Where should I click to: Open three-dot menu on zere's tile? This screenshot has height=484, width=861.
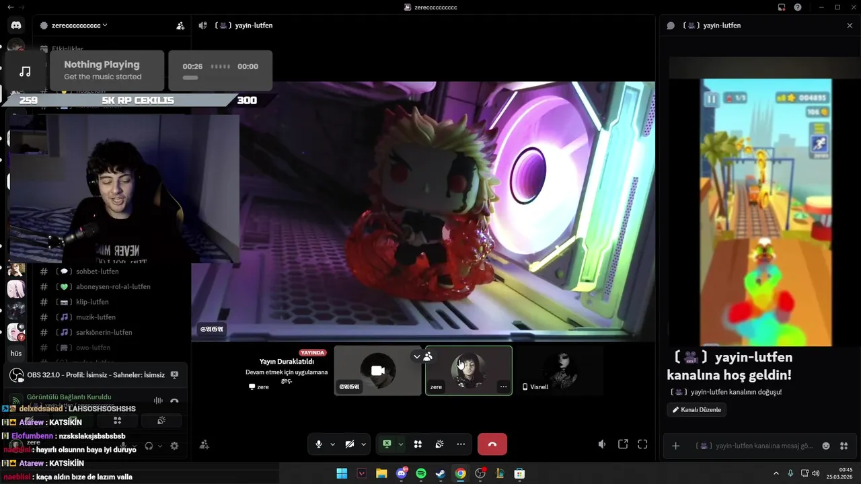point(503,387)
